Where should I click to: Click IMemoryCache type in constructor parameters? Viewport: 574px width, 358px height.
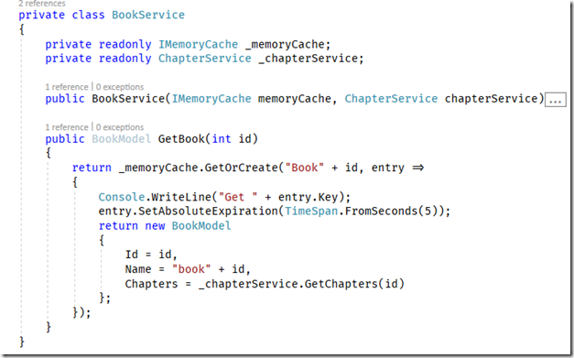tap(211, 99)
